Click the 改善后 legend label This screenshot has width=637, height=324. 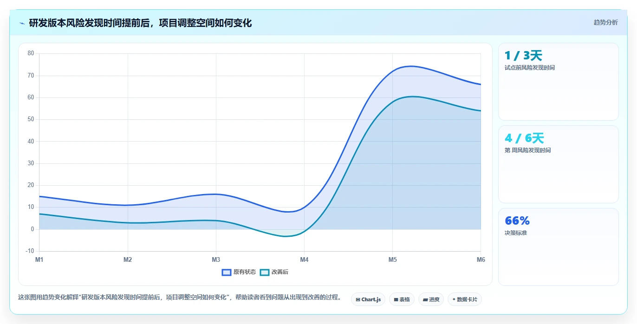point(280,272)
